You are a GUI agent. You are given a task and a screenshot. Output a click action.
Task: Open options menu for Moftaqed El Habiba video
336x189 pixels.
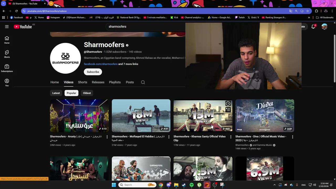[169, 137]
